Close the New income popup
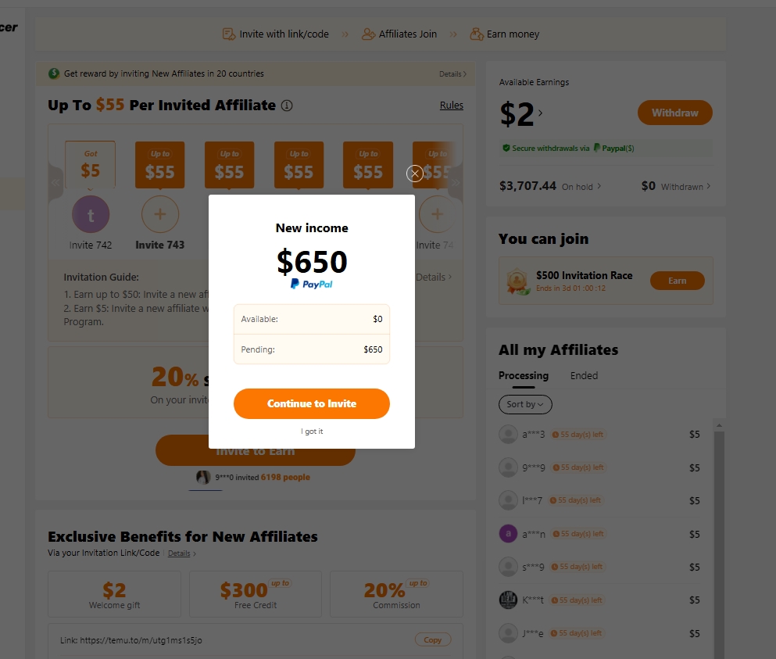 [415, 174]
